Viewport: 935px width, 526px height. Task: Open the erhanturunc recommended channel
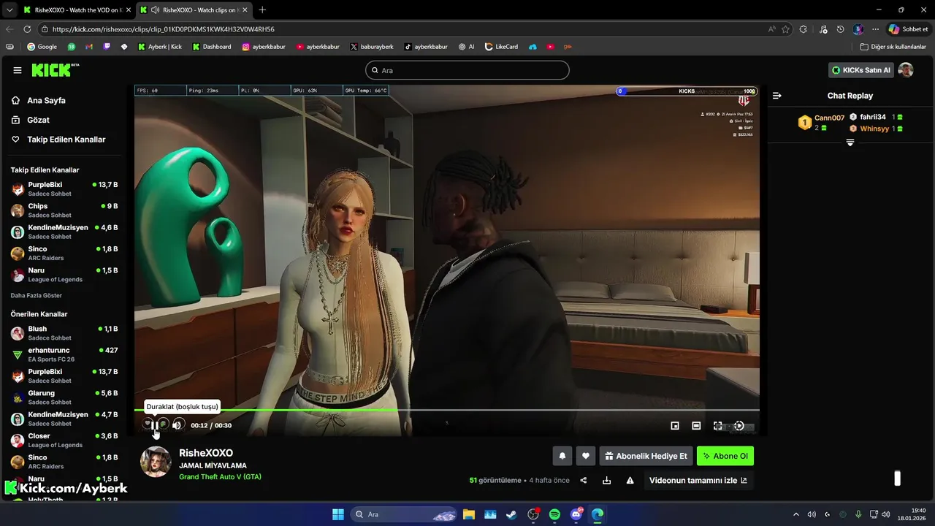[x=64, y=354]
